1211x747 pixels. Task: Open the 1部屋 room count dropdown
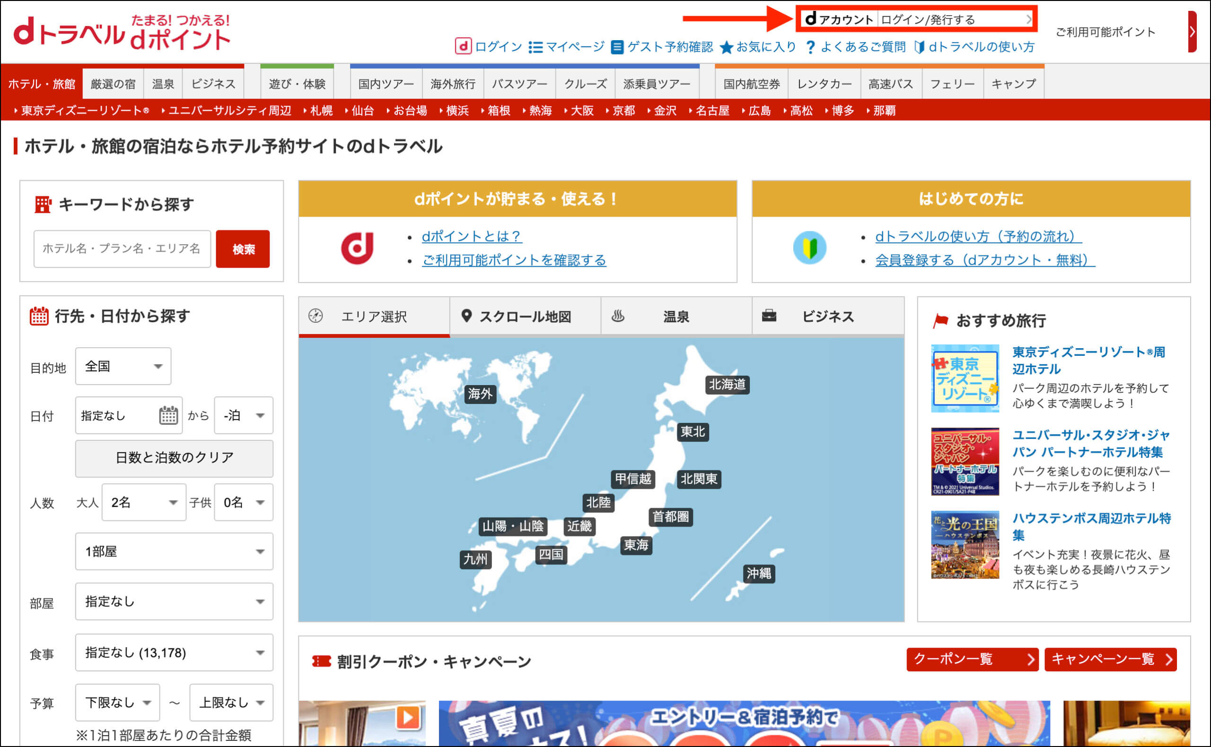click(x=174, y=551)
